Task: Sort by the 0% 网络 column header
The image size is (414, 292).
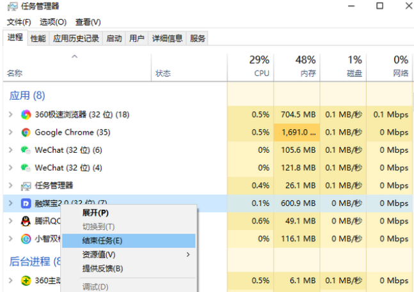Action: click(390, 67)
